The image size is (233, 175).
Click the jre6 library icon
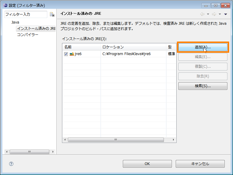[x=72, y=54]
